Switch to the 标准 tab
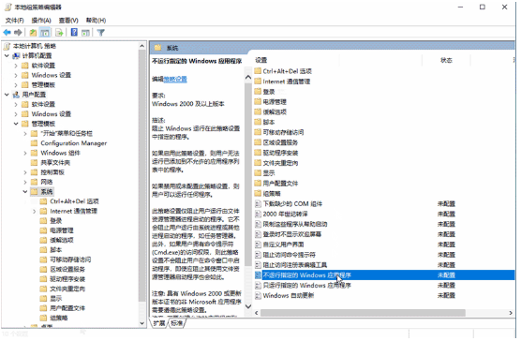The width and height of the screenshot is (521, 341). click(x=177, y=323)
